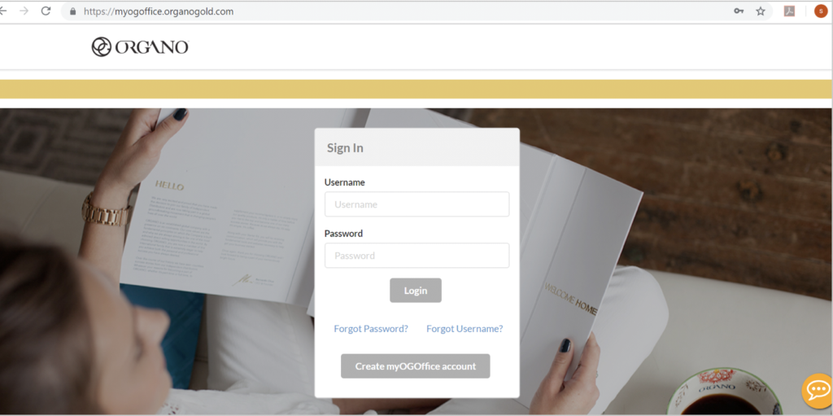Go back using the browser back arrow
Image resolution: width=833 pixels, height=416 pixels.
3,11
